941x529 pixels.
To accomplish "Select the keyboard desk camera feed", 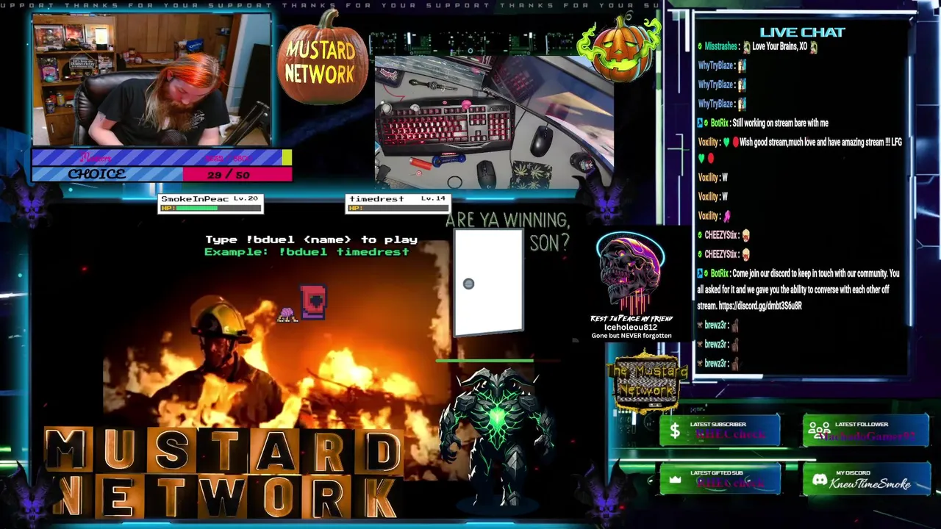I will pyautogui.click(x=494, y=123).
